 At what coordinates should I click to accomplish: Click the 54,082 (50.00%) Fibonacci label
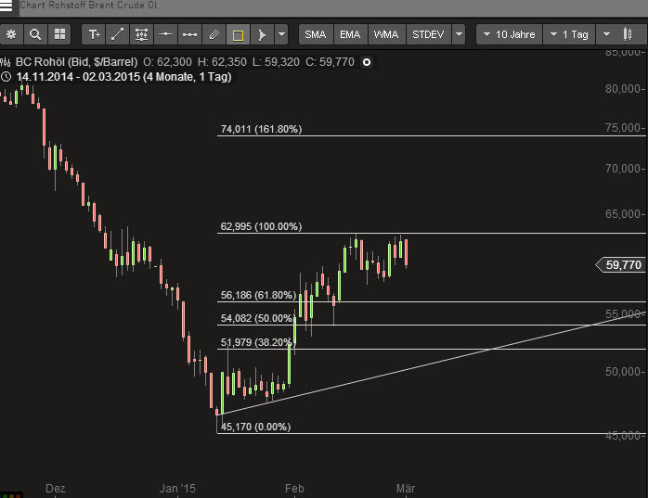point(257,318)
